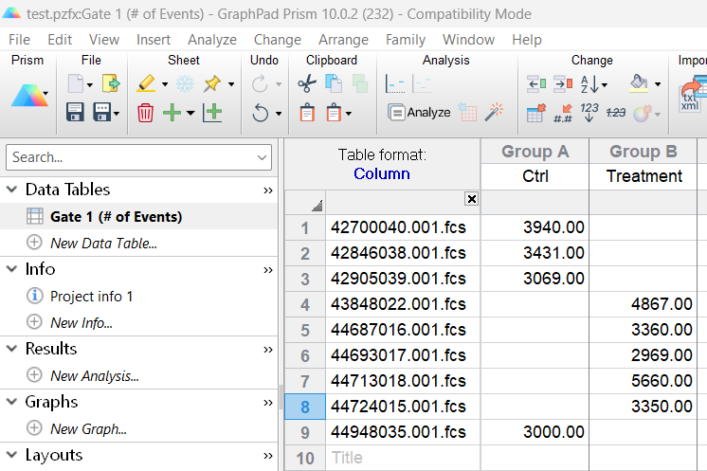Click the Cut scissors icon
707x471 pixels.
[x=306, y=84]
